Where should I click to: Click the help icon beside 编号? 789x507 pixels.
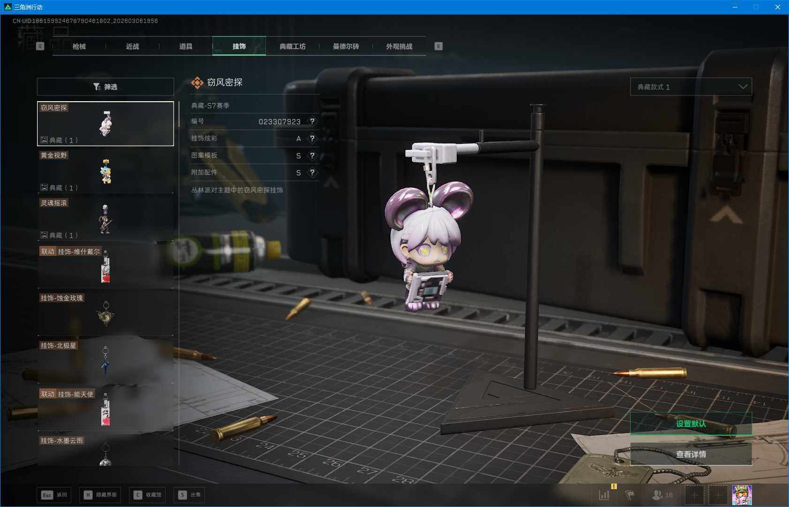[312, 121]
